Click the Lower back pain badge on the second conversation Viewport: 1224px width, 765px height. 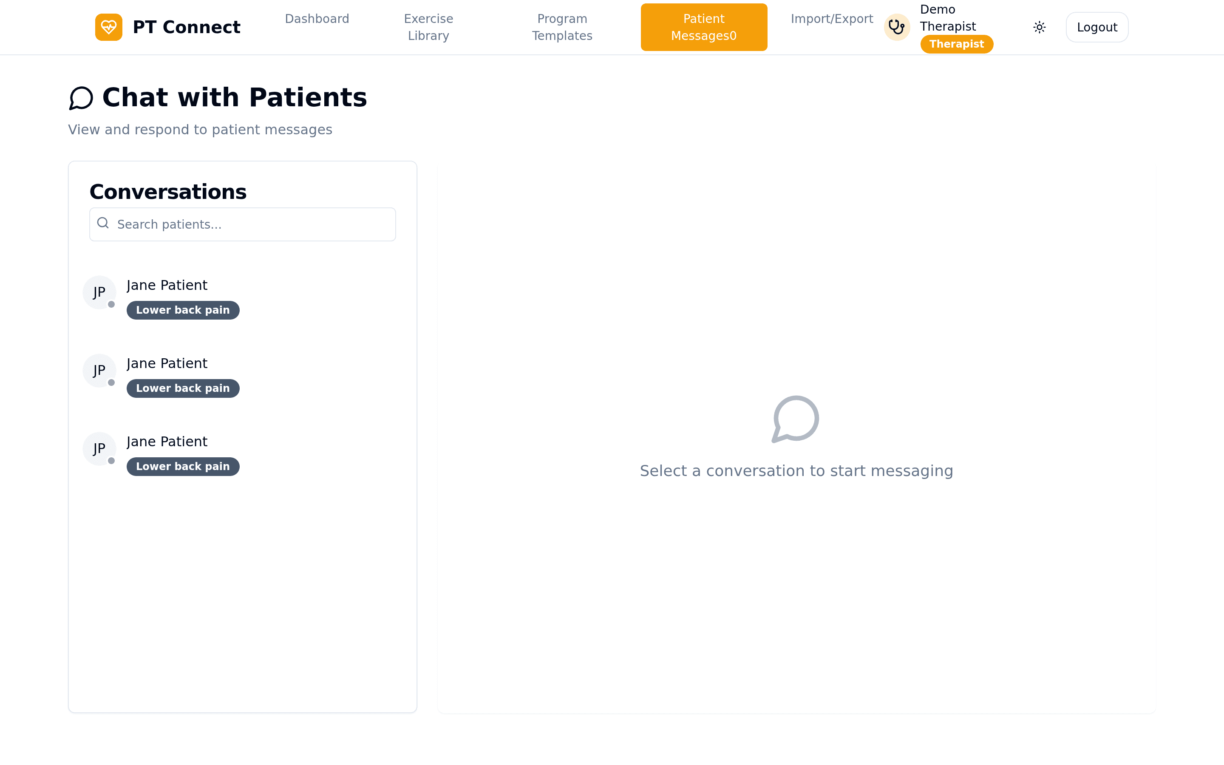[x=183, y=388]
